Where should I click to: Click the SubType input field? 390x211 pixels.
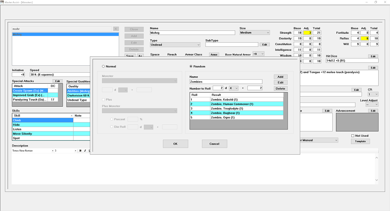[x=232, y=45]
